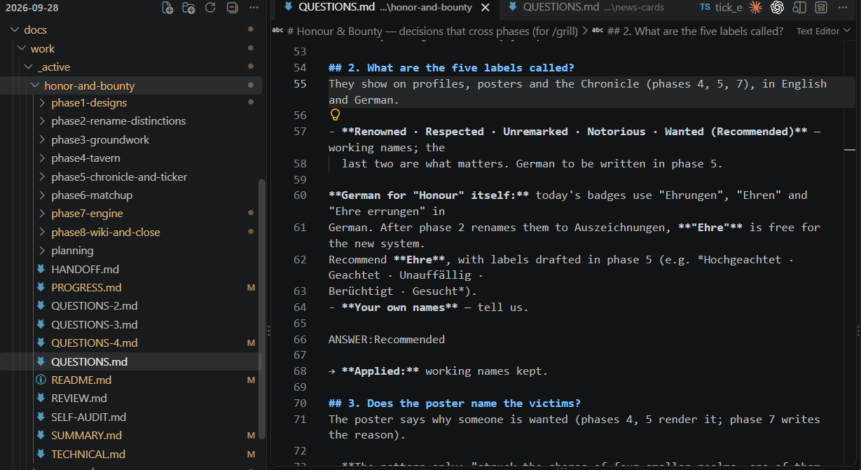The height and width of the screenshot is (470, 861).
Task: Click line number 66 in the gutter
Action: point(300,340)
